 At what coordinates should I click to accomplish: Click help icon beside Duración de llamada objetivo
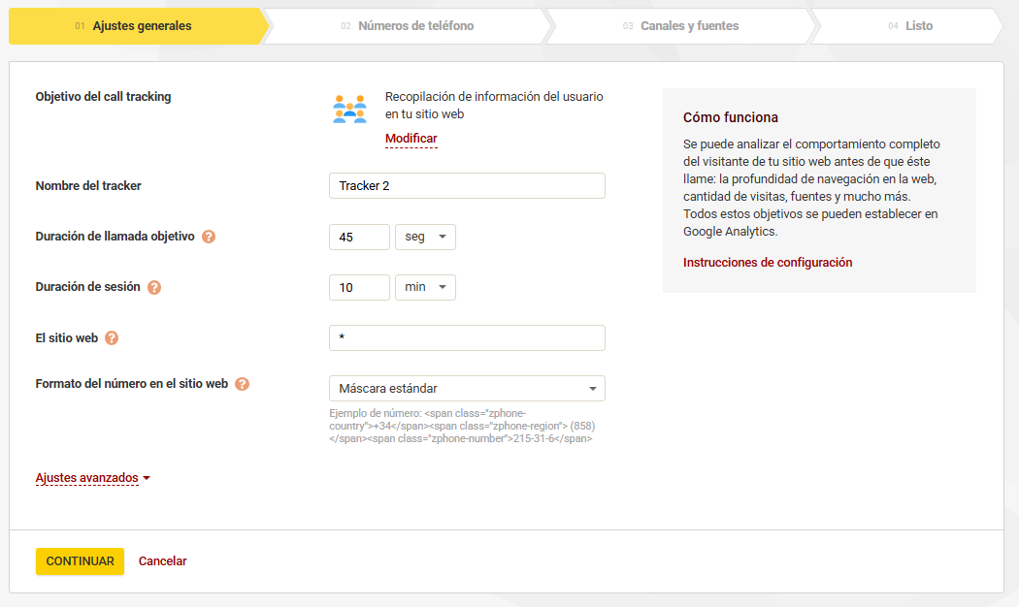pyautogui.click(x=209, y=237)
